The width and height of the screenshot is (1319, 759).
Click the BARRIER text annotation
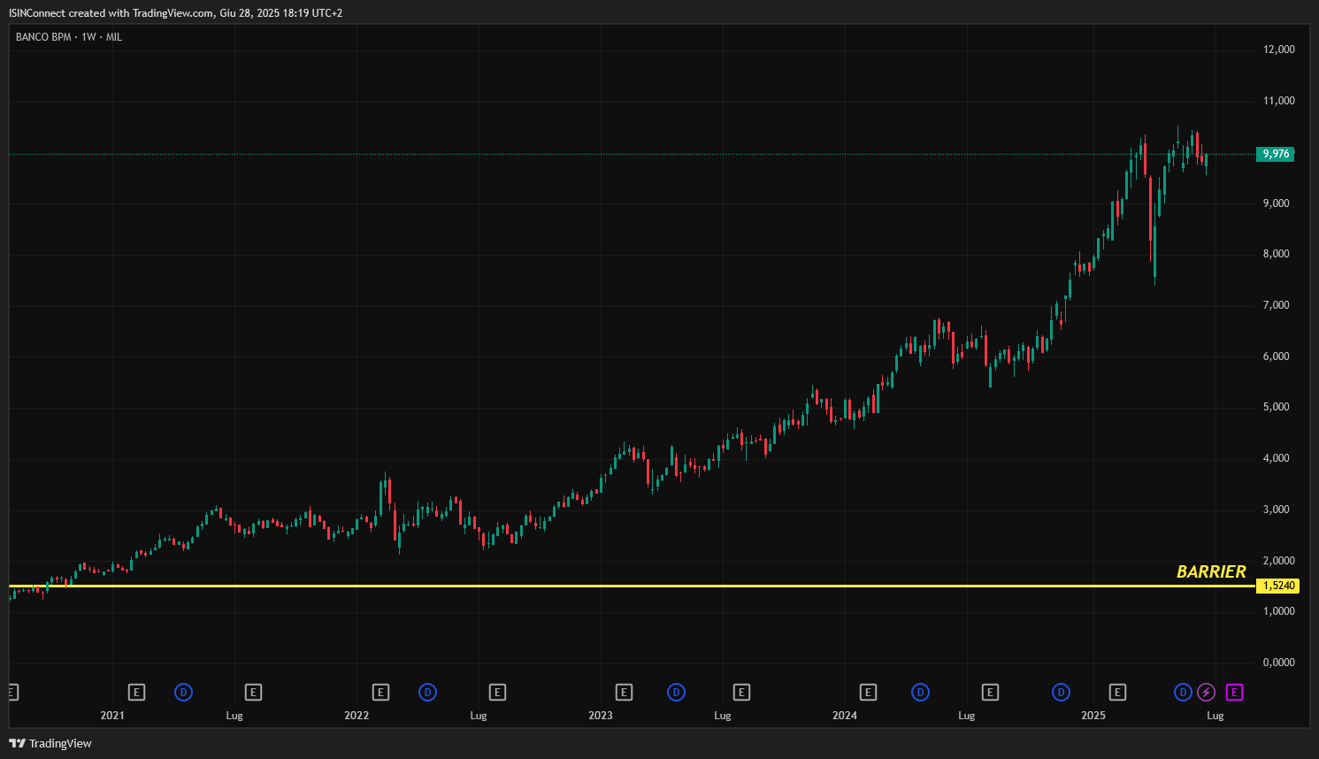point(1211,571)
